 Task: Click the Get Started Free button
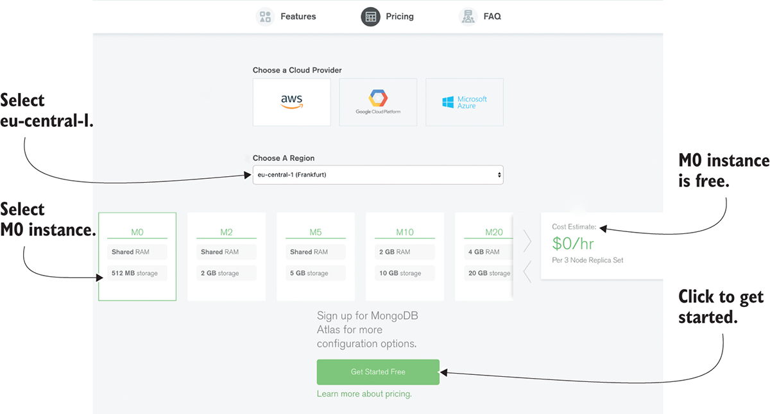pyautogui.click(x=378, y=372)
